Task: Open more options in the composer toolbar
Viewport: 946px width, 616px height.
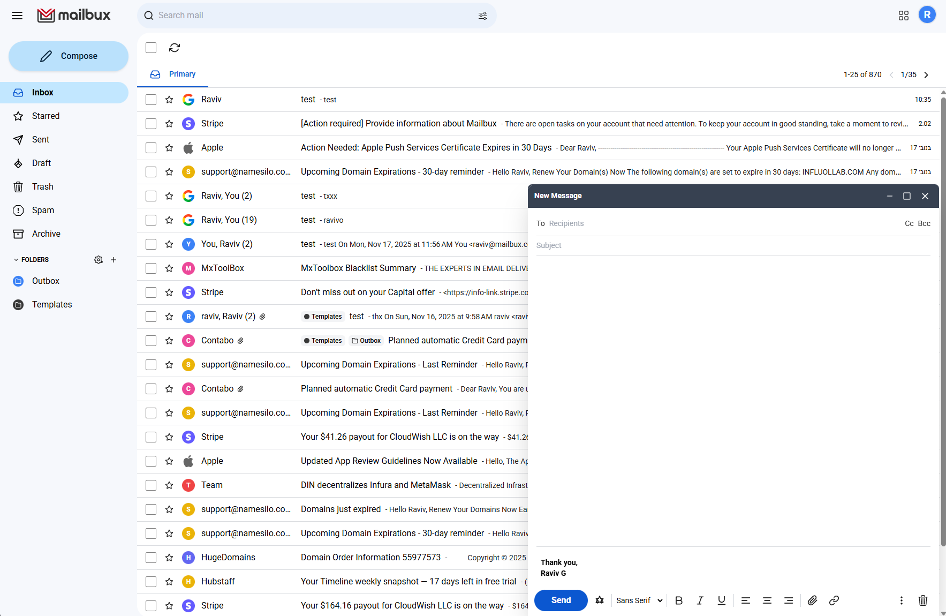Action: (x=901, y=600)
